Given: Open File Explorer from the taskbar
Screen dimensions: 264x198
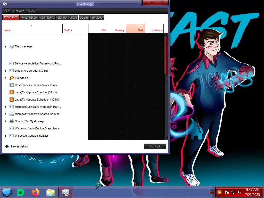Looking at the screenshot, I should (51, 192).
